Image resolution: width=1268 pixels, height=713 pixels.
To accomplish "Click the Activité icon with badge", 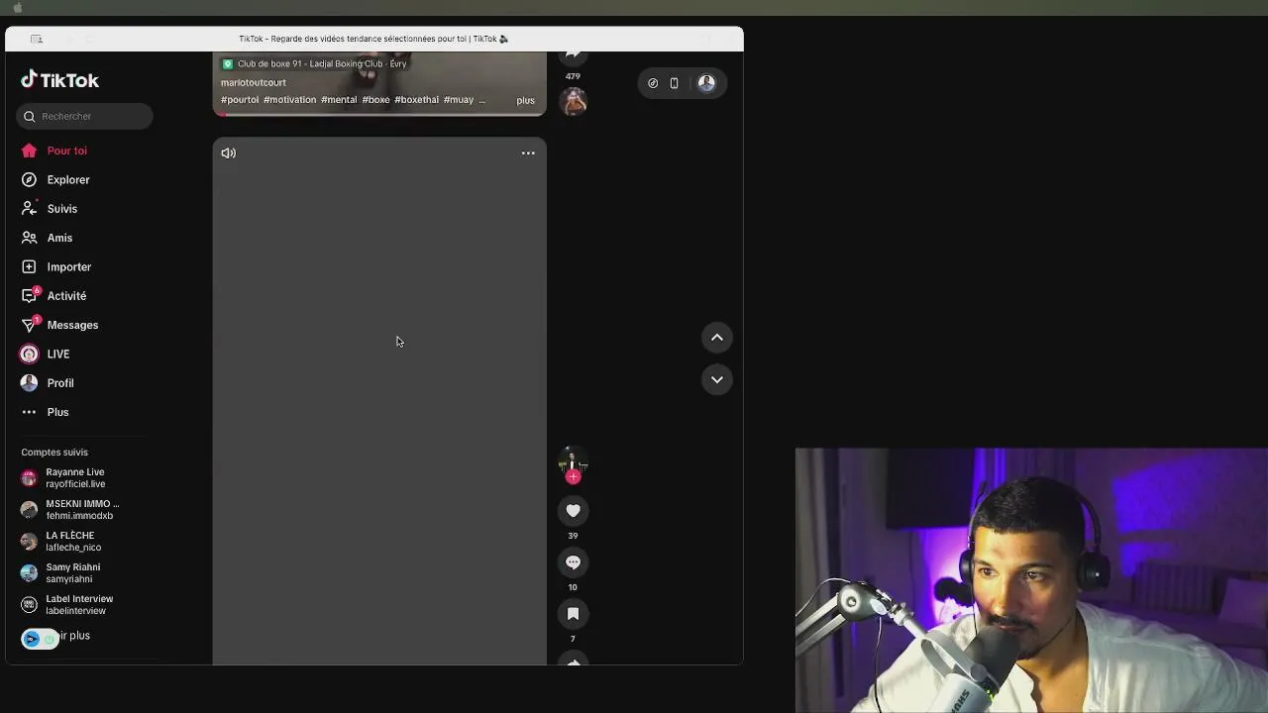I will (x=30, y=295).
